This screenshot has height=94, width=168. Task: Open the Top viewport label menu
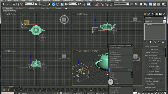click(7, 14)
